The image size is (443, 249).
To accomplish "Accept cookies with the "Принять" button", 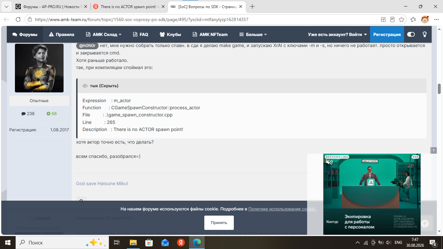I will [x=219, y=223].
